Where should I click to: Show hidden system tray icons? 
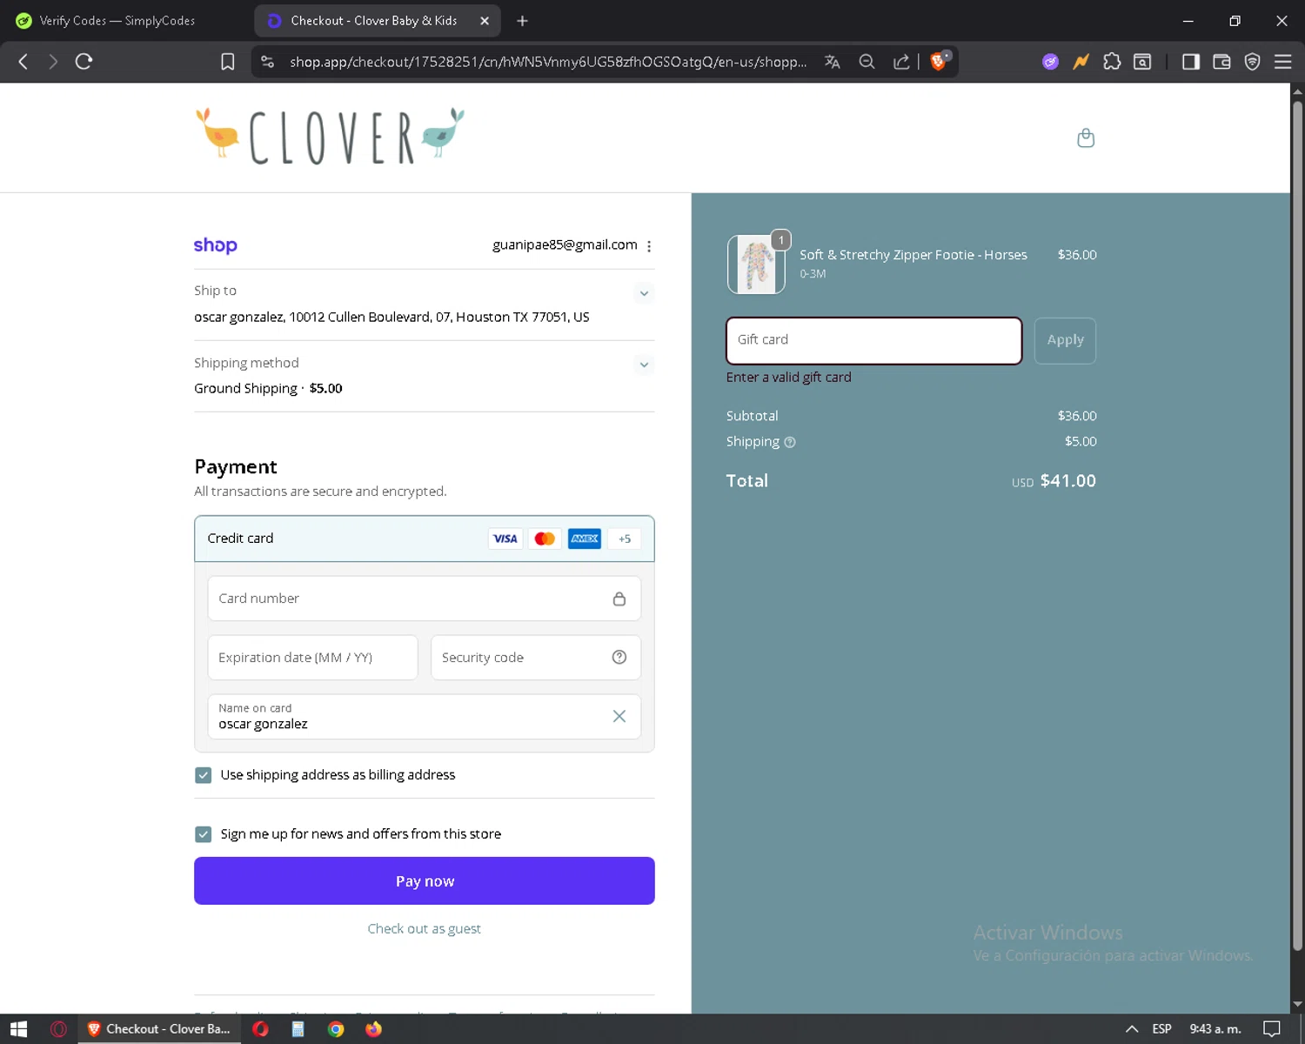click(1132, 1029)
